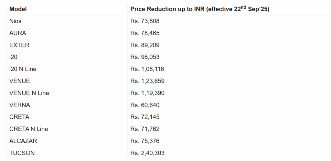Click the i20 N Line model cell
The height and width of the screenshot is (161, 331).
(25, 69)
